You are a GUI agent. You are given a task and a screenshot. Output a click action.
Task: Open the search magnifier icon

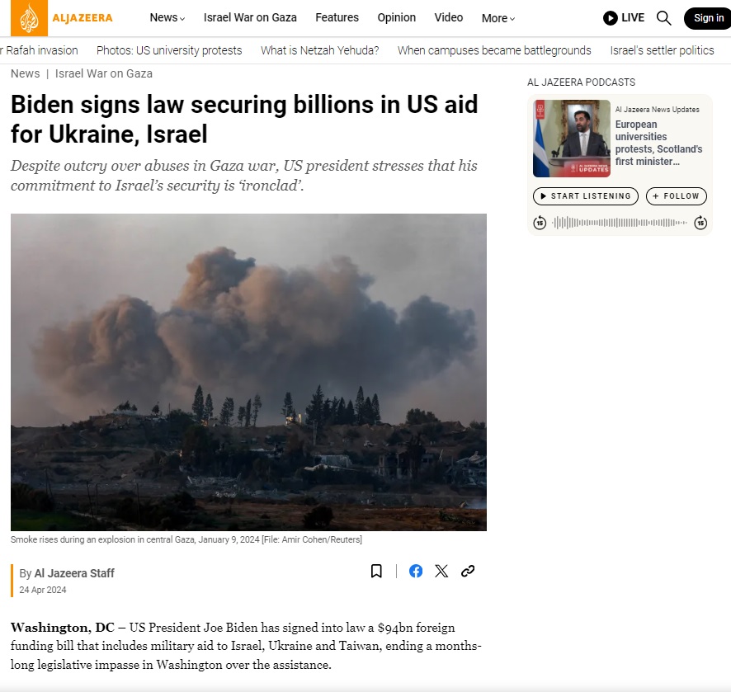tap(663, 18)
